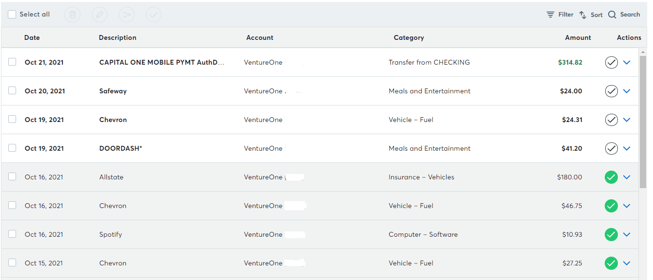
Task: Open the Sort options
Action: [x=591, y=15]
